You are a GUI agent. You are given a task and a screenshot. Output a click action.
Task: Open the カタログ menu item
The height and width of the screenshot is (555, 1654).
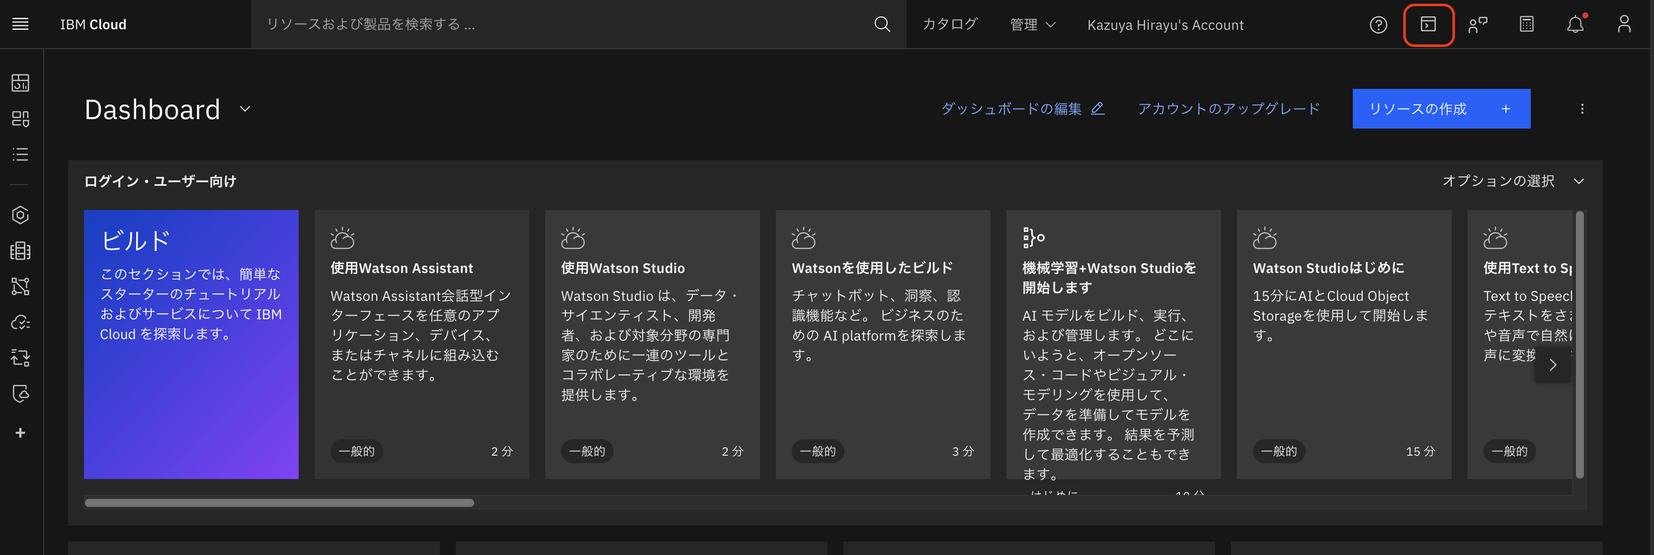950,24
